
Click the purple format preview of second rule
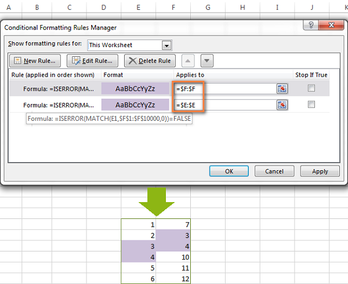pyautogui.click(x=135, y=105)
